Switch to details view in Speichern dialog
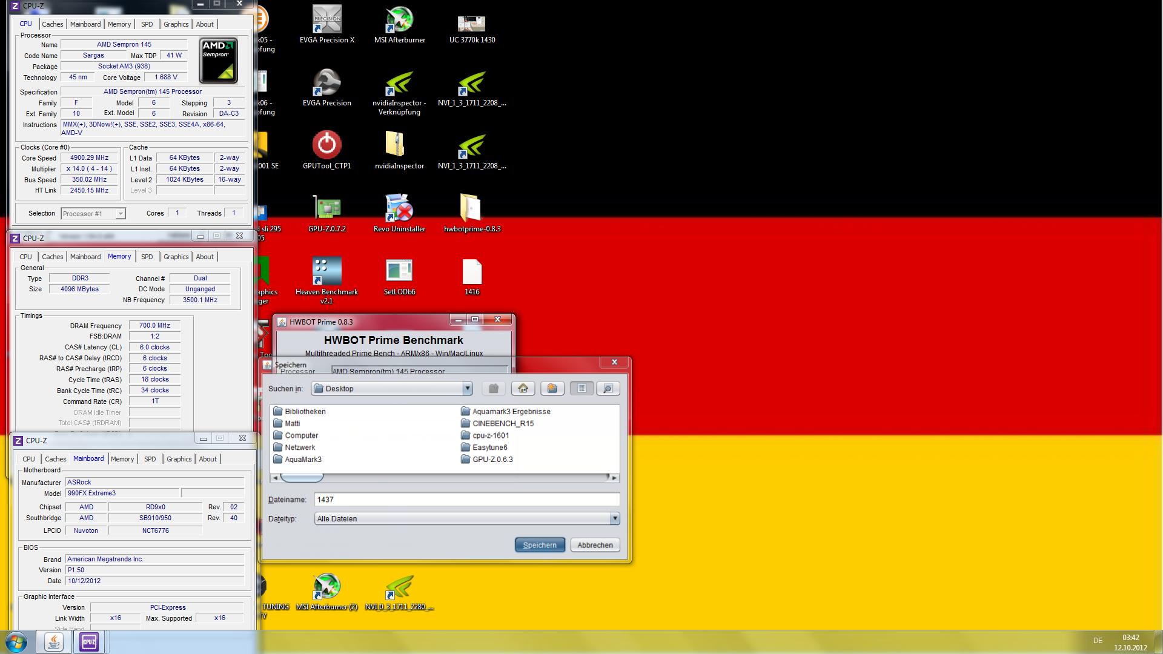The image size is (1163, 654). 608,388
